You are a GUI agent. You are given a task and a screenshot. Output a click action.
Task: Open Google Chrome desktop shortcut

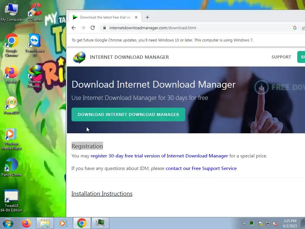click(12, 45)
